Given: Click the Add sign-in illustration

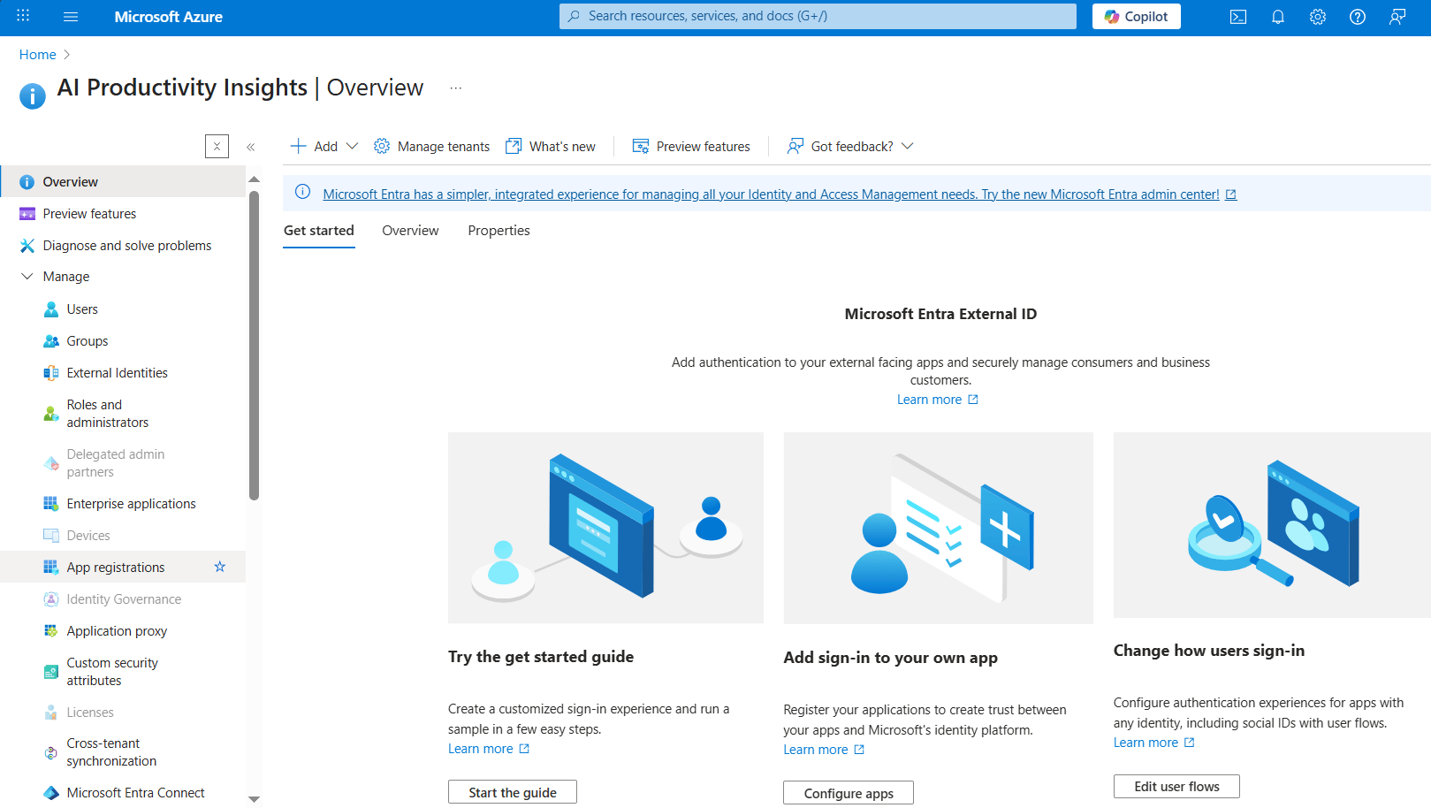Looking at the screenshot, I should click(x=938, y=528).
